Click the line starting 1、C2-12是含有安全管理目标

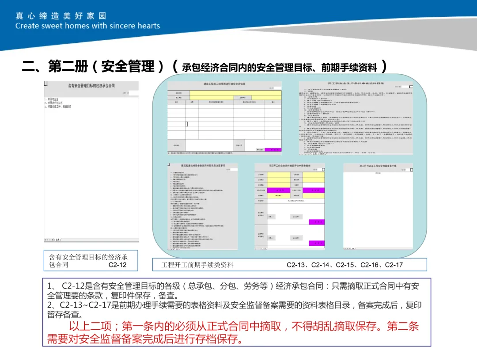[233, 286]
